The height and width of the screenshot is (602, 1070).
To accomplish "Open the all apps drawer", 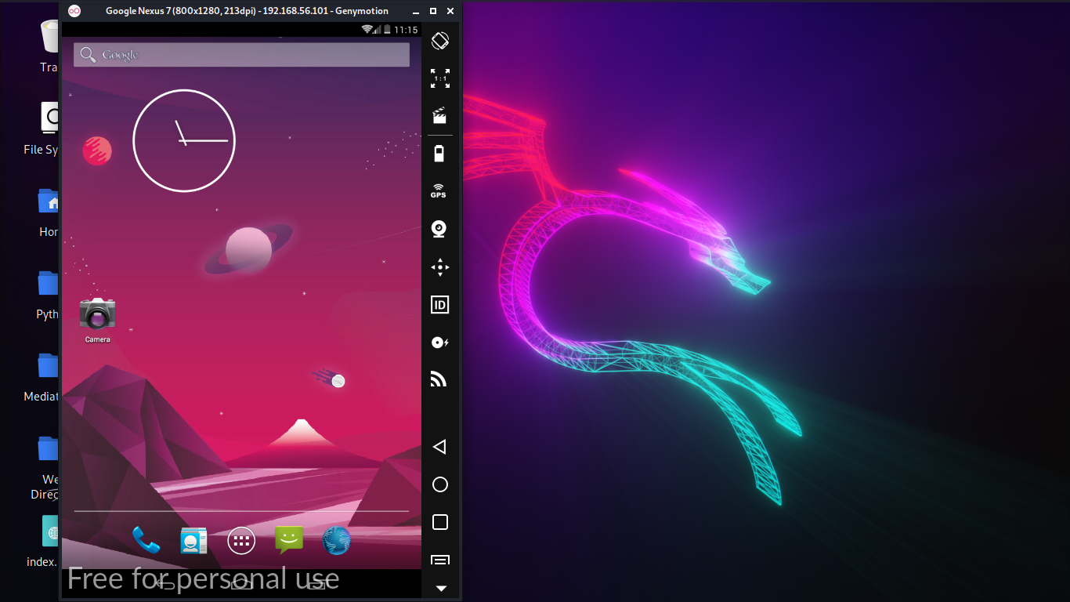I will pos(241,541).
